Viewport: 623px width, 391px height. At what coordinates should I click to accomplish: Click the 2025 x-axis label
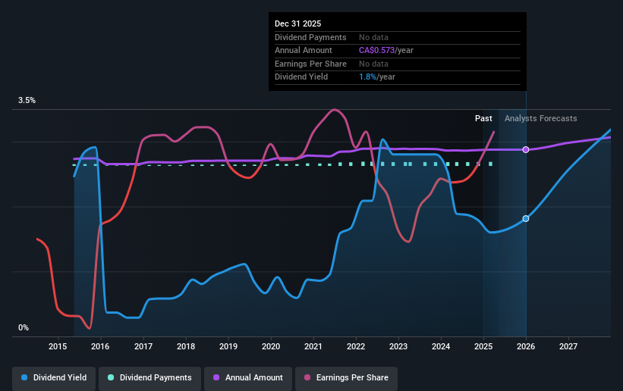(x=483, y=346)
